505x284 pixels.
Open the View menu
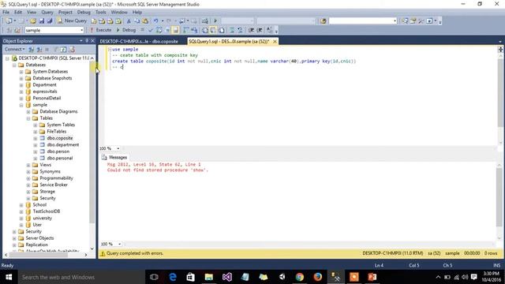tap(32, 13)
